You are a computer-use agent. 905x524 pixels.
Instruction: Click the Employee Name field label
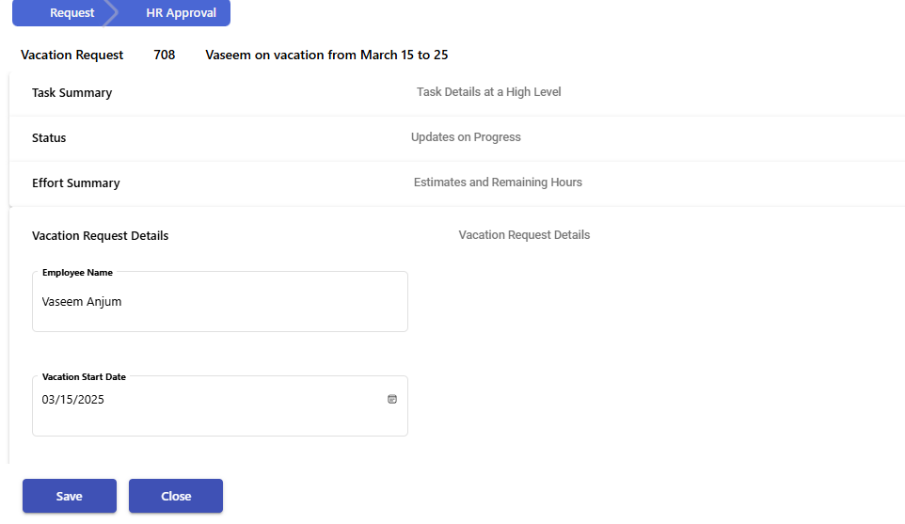[77, 273]
